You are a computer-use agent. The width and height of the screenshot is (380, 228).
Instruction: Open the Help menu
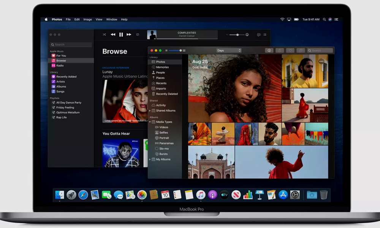124,19
